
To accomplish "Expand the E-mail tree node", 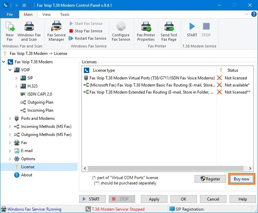I will 10,151.
